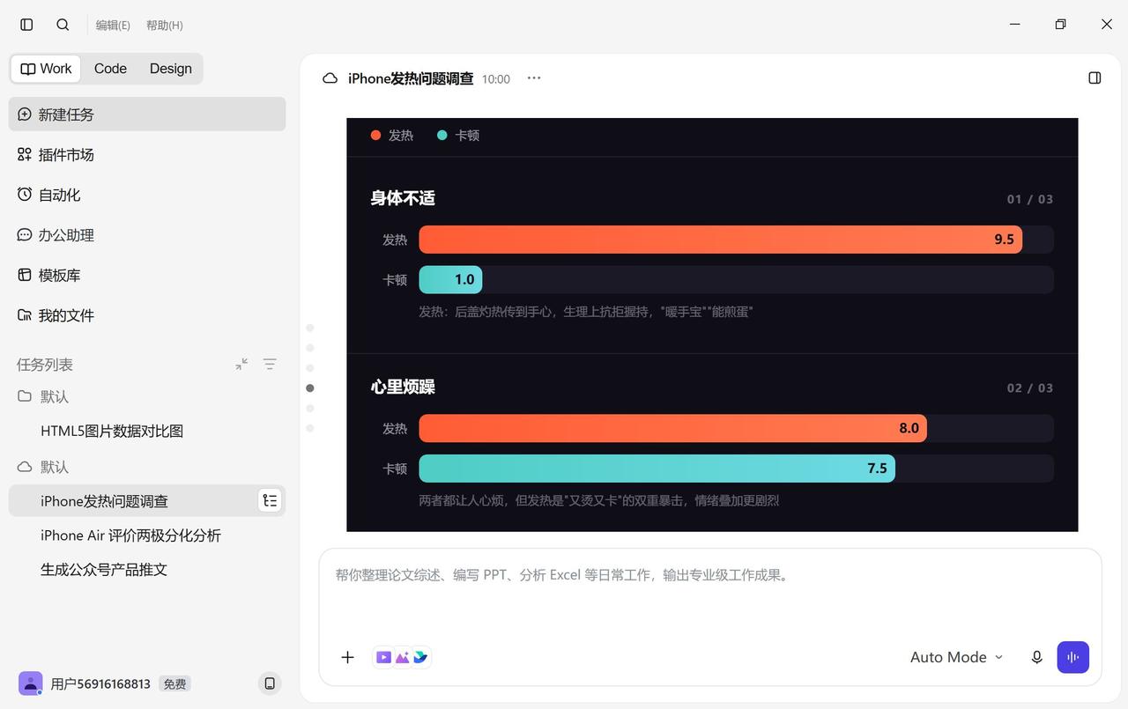Open the task list filter icon
Screen dimensions: 1128x709
[270, 364]
